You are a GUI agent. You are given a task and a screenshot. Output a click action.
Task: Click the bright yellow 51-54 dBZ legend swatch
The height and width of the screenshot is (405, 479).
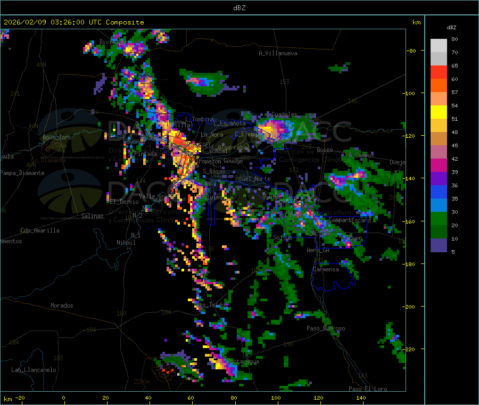(x=439, y=112)
